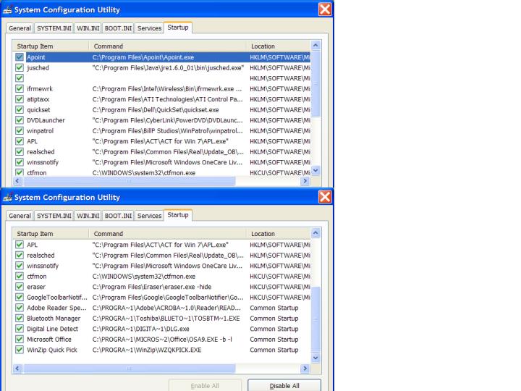The height and width of the screenshot is (391, 521).
Task: Sort by Startup Item column in lower window
Action: coord(51,234)
